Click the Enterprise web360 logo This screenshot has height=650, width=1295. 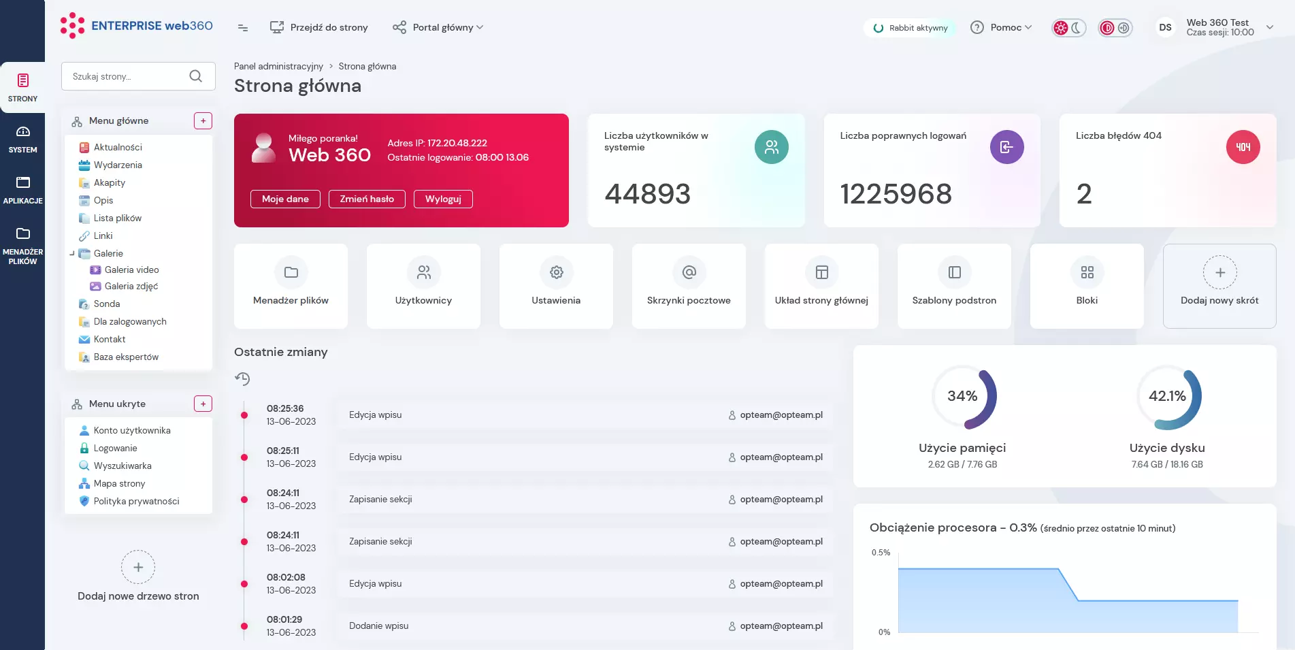point(136,26)
